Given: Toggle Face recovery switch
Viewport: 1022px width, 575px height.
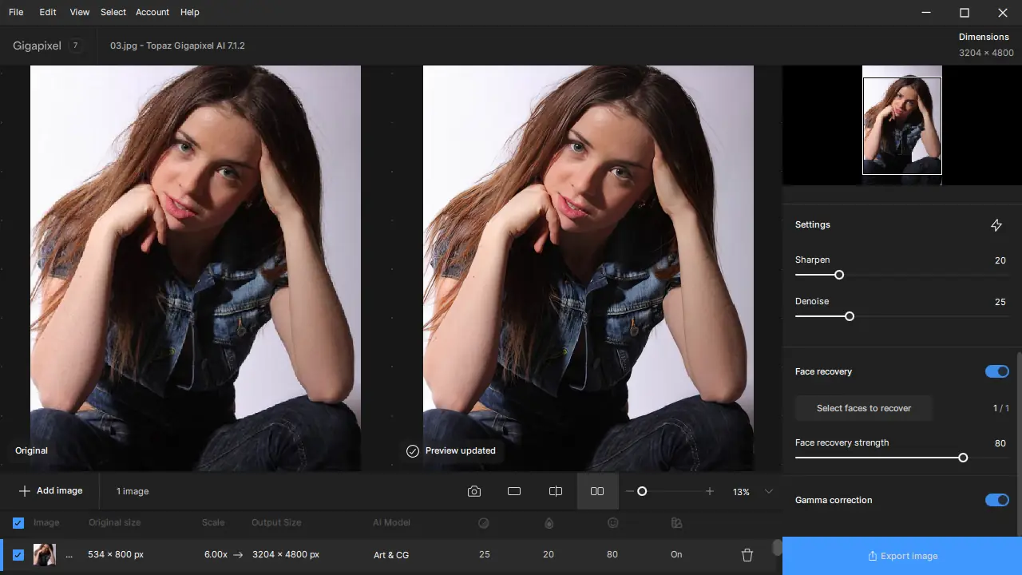Looking at the screenshot, I should click(997, 371).
